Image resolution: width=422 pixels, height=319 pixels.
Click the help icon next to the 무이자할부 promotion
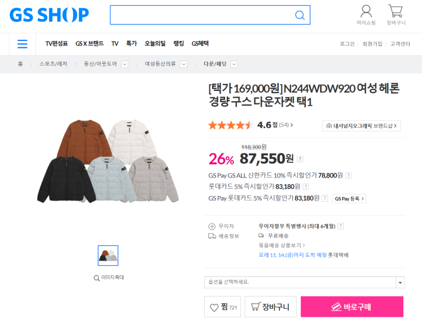pyautogui.click(x=341, y=226)
